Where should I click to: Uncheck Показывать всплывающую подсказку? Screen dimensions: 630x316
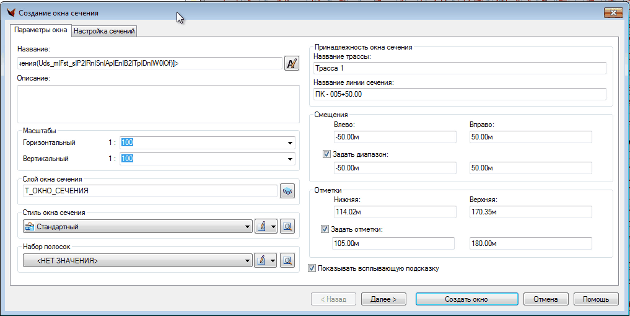(x=312, y=269)
